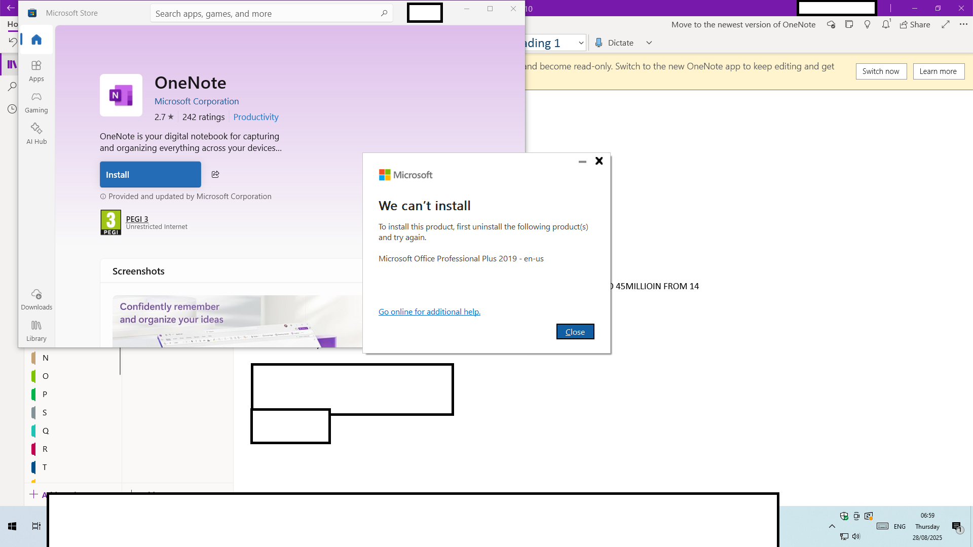The width and height of the screenshot is (973, 547).
Task: Open Downloads in Microsoft Store sidebar
Action: click(x=36, y=299)
